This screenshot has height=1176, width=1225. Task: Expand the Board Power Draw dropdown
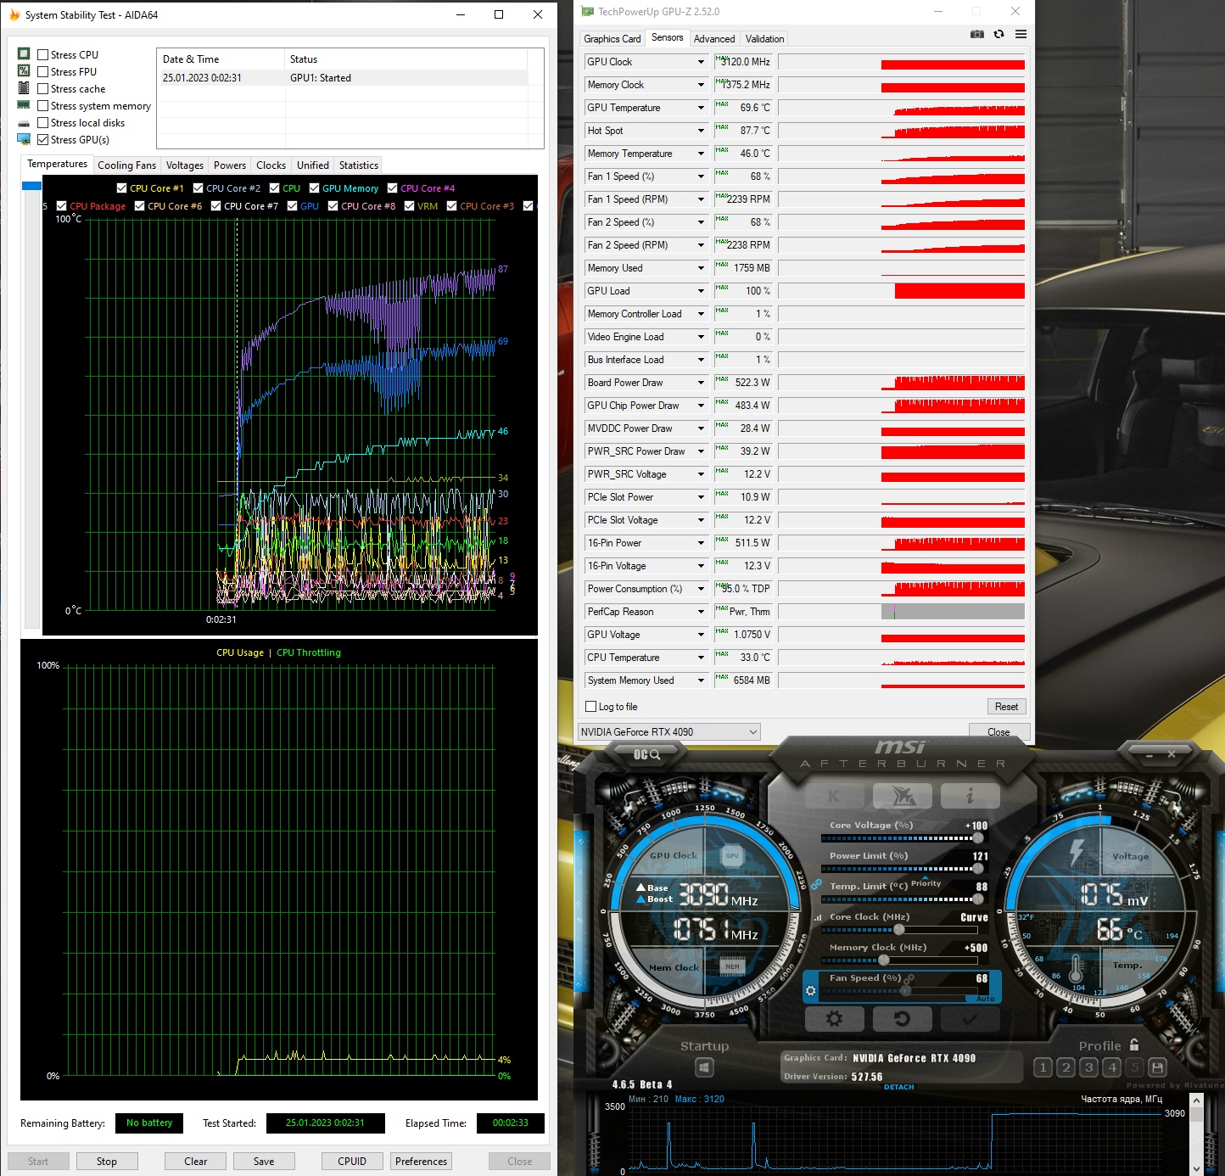click(701, 383)
